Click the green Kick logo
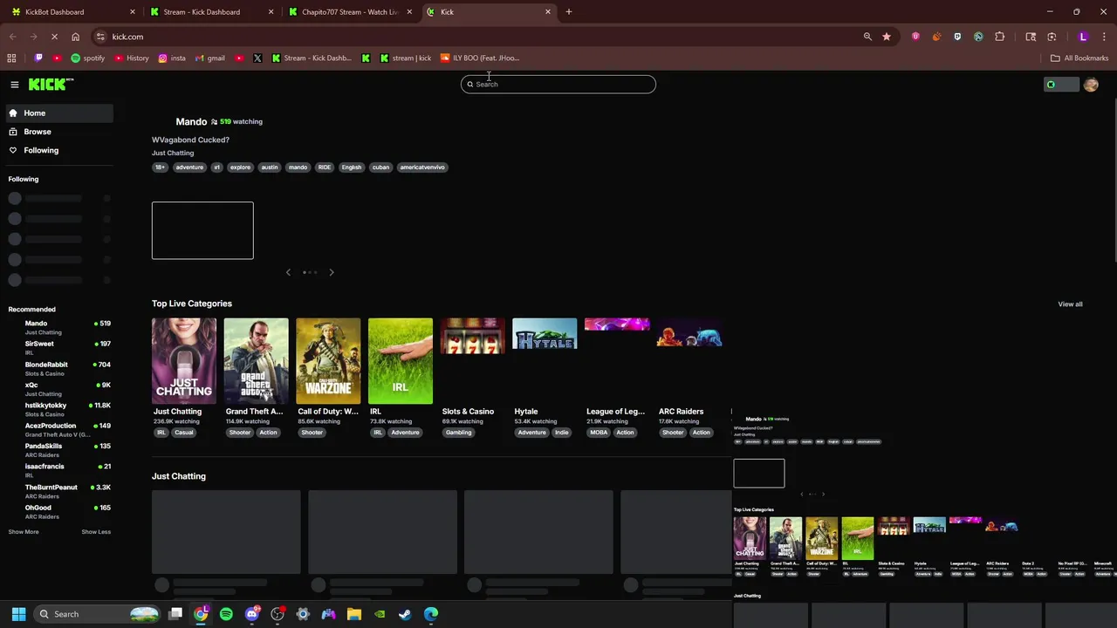 pyautogui.click(x=51, y=84)
